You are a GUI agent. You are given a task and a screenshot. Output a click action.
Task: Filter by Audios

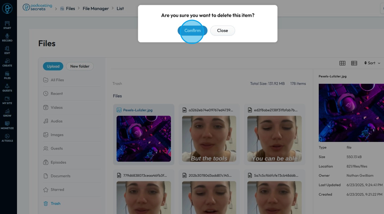[56, 121]
